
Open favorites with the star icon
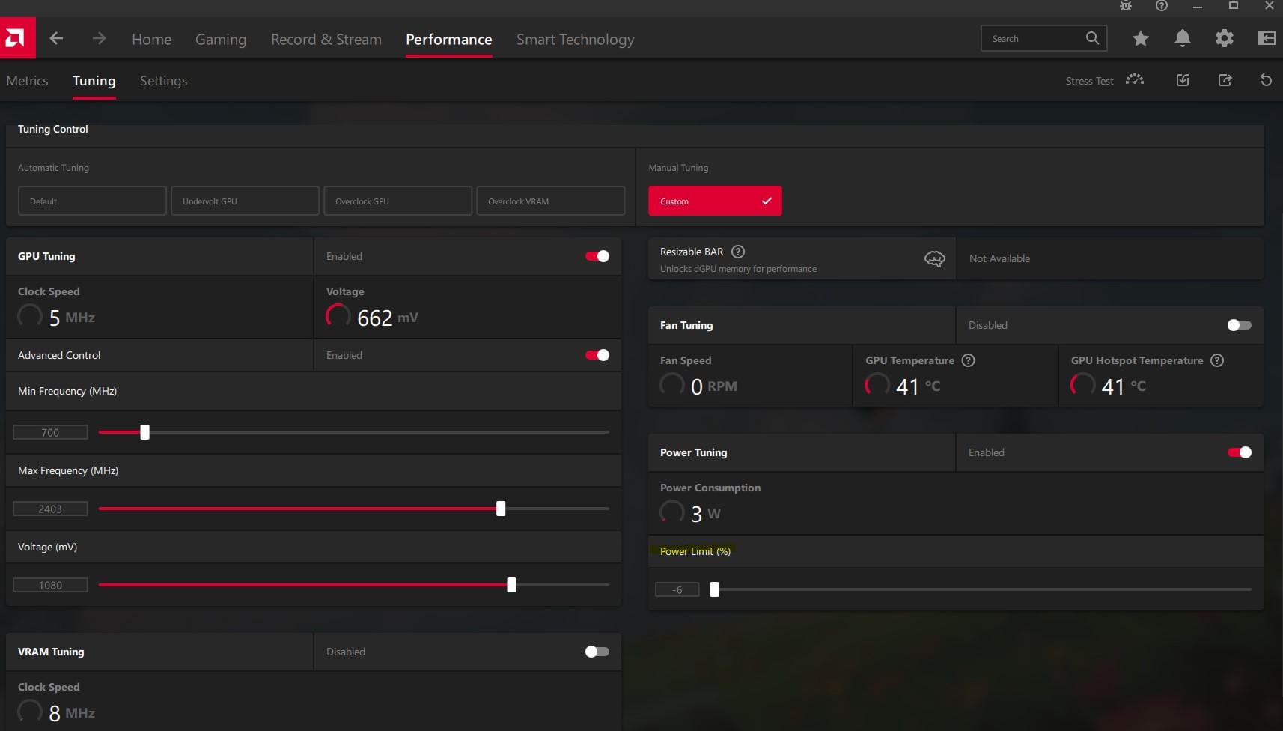(x=1140, y=38)
